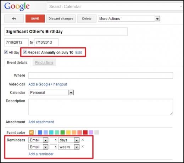This screenshot has height=163, width=184.
Task: Click the back arrow button
Action: click(x=14, y=18)
